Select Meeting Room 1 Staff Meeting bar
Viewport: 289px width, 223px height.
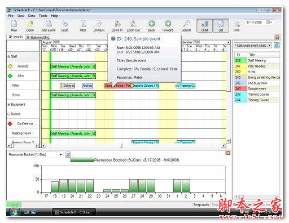[73, 133]
